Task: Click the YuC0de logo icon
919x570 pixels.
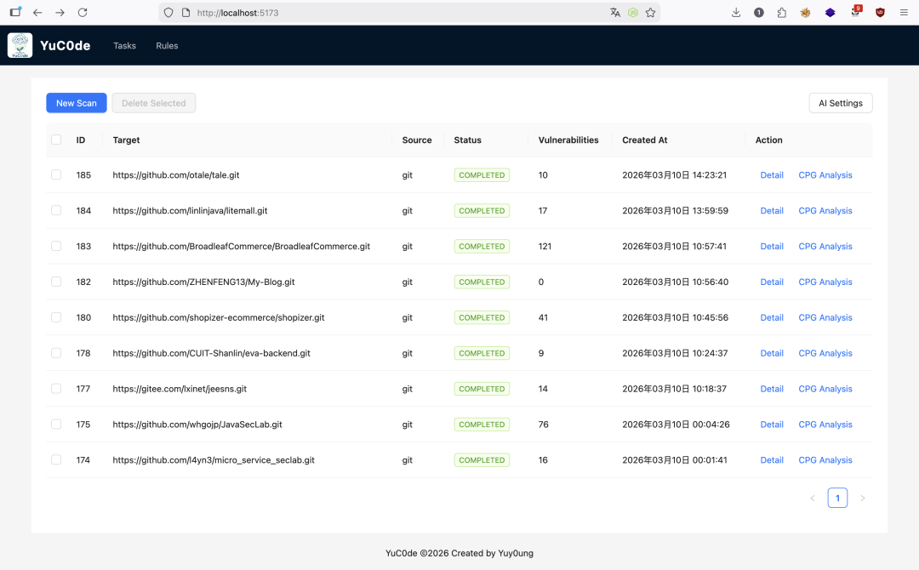Action: (20, 46)
